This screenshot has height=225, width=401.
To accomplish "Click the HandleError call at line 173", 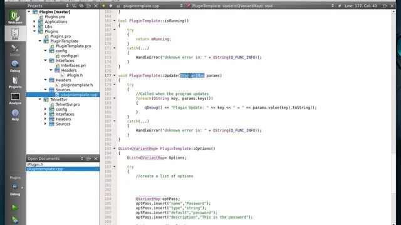I will [199, 57].
